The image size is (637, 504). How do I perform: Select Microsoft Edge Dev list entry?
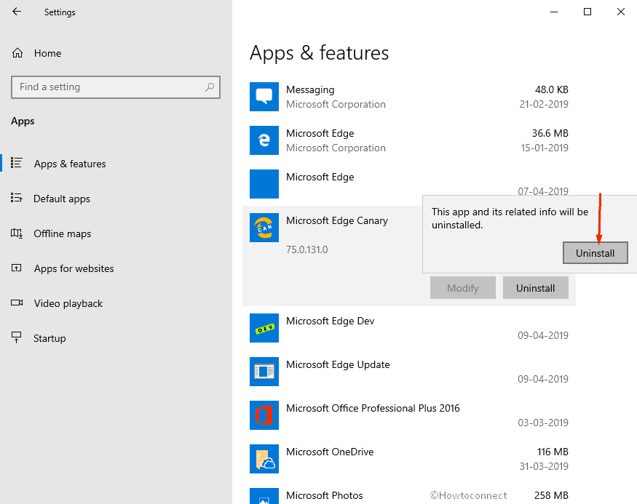coord(408,328)
